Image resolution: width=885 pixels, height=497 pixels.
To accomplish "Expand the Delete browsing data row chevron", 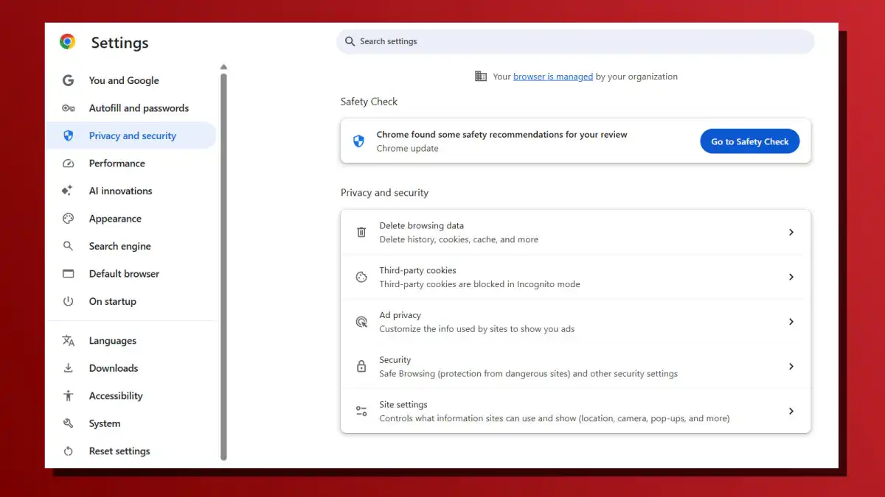I will point(791,232).
